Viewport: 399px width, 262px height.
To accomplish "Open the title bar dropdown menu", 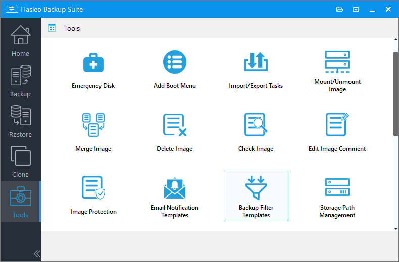I will 356,10.
